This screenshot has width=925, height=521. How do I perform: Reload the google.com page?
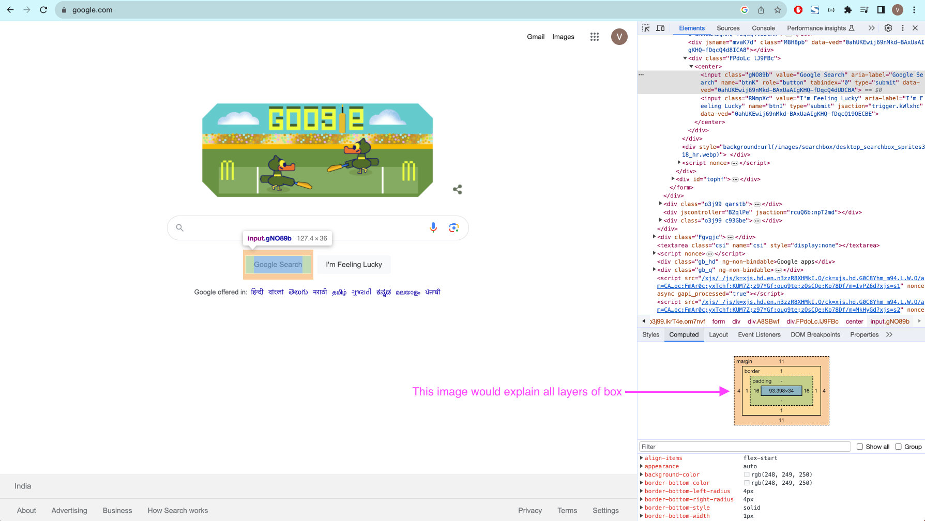[x=43, y=10]
